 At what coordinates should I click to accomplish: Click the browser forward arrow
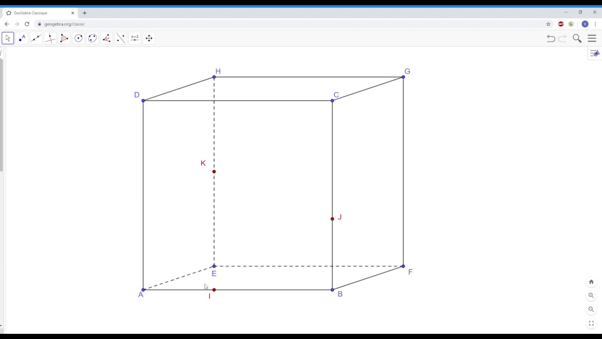coord(16,24)
